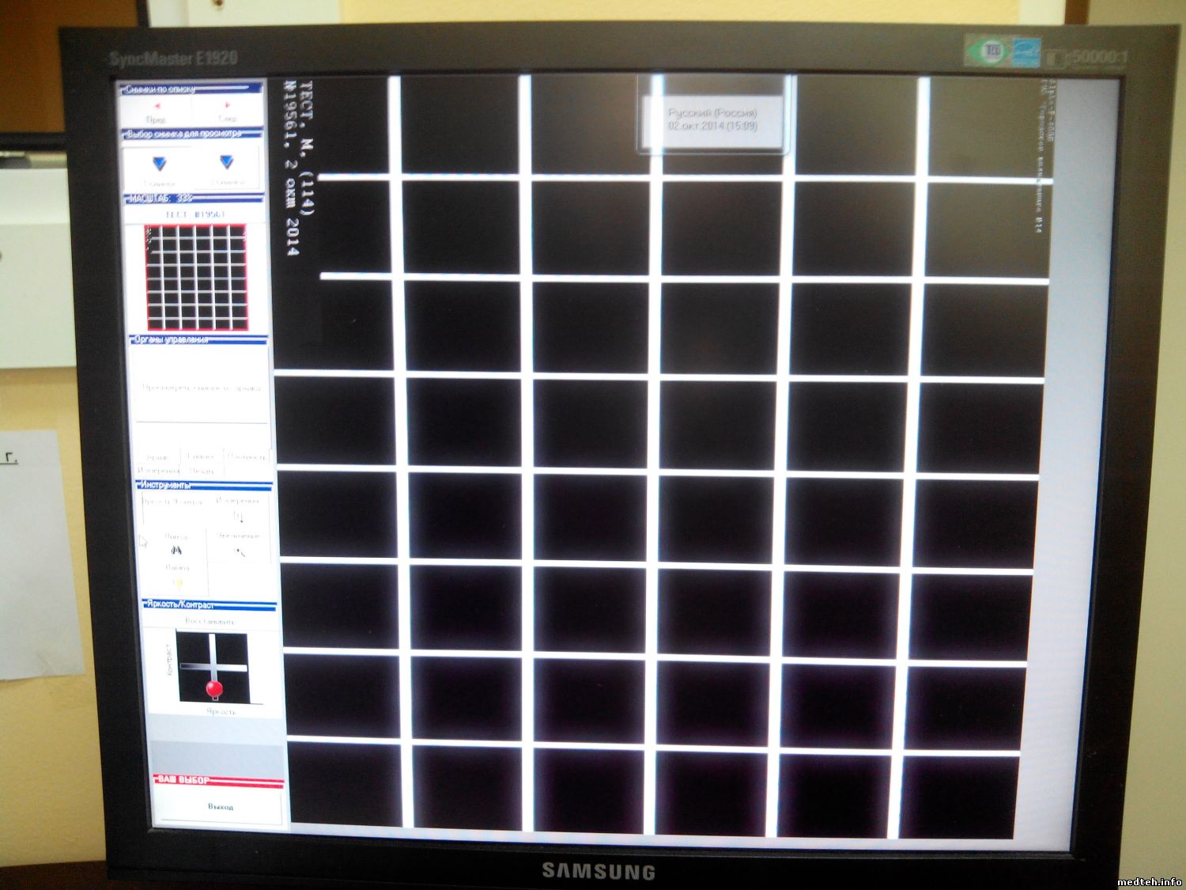Open the Измерения tab in lower row
The image size is (1186, 890).
[x=158, y=471]
